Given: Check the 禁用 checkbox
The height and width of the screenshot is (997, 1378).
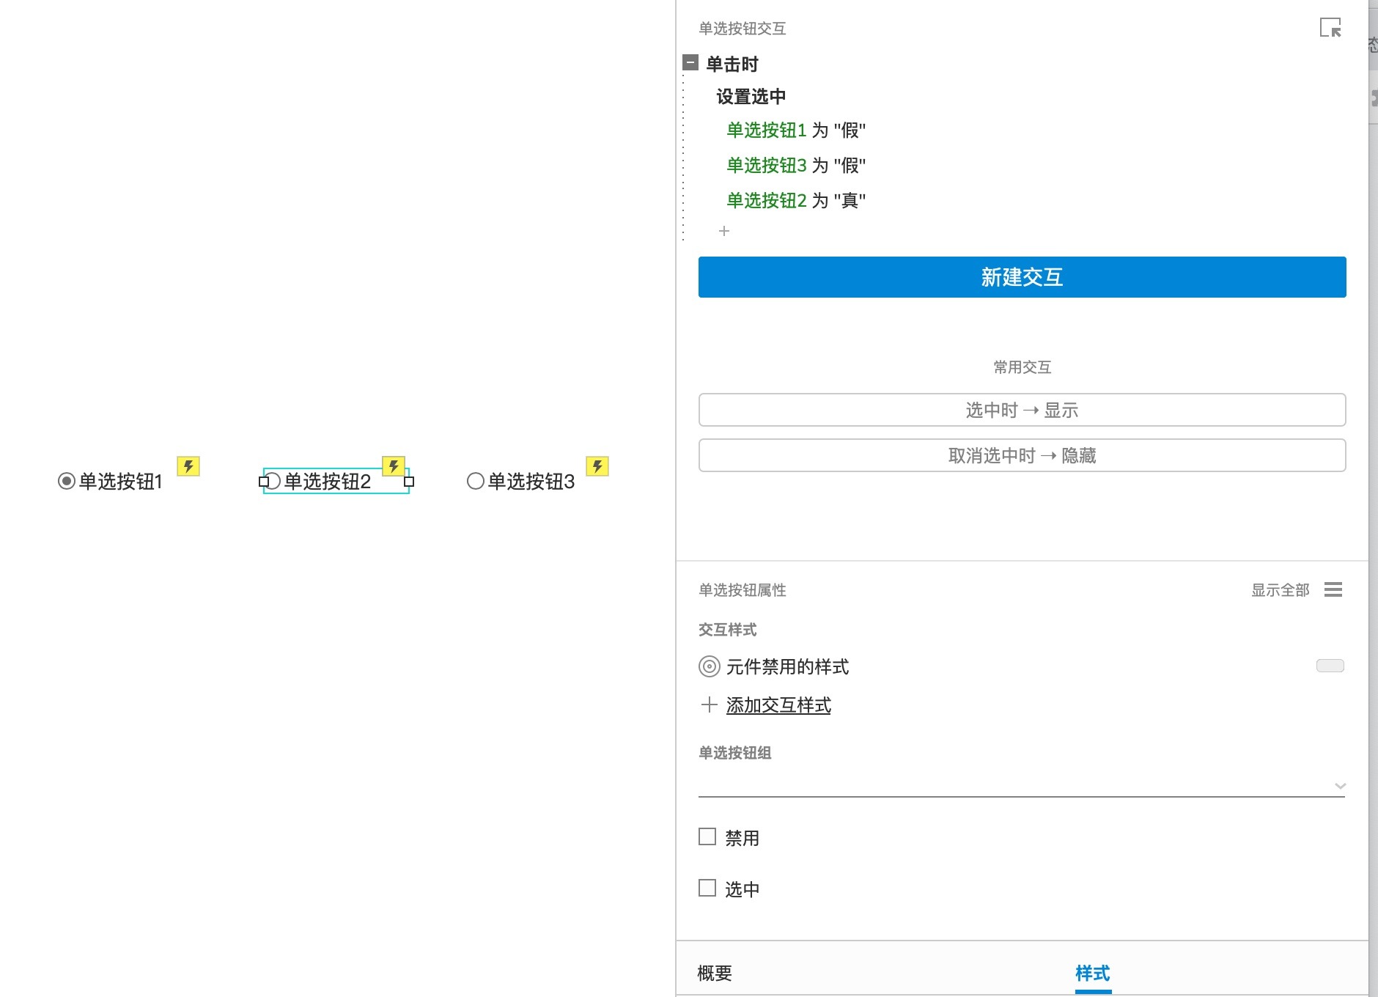Looking at the screenshot, I should [x=707, y=836].
